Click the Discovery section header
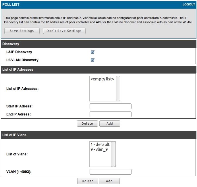The image size is (197, 187). pyautogui.click(x=98, y=44)
